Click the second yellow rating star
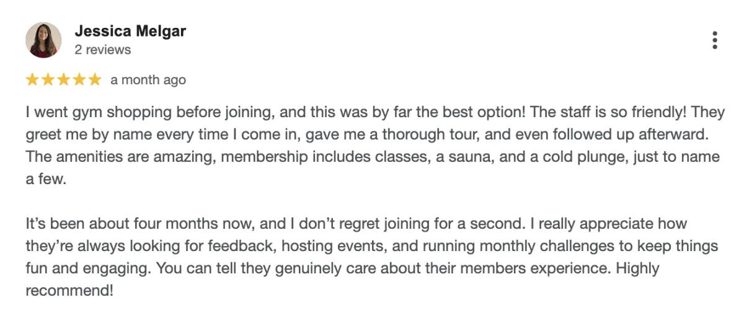The width and height of the screenshot is (744, 318). click(48, 80)
